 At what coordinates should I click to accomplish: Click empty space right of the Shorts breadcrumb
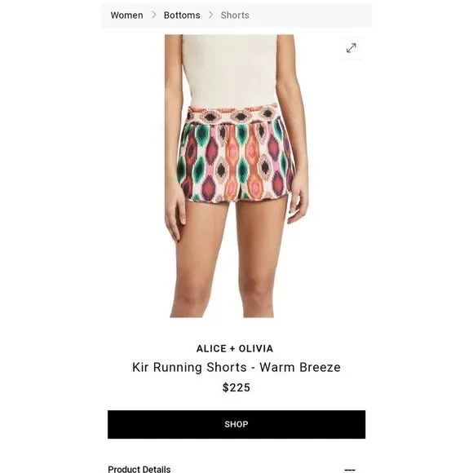coord(311,15)
